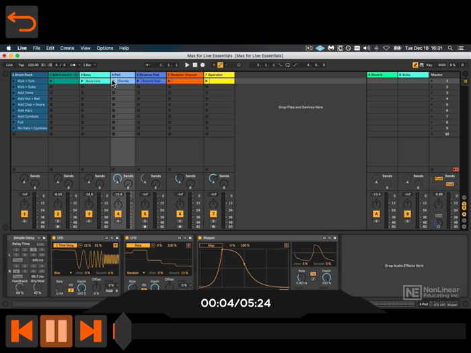The width and height of the screenshot is (471, 353).
Task: Pause the video playback
Action: [56, 331]
